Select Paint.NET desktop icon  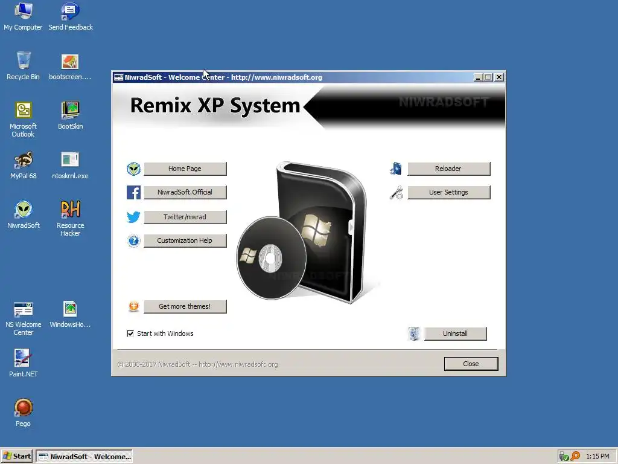click(x=23, y=363)
